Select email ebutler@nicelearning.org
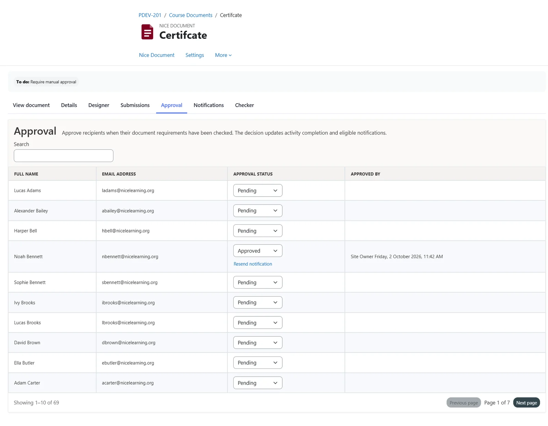 pos(128,363)
